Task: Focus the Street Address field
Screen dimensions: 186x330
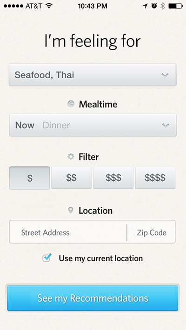Action: coord(68,232)
